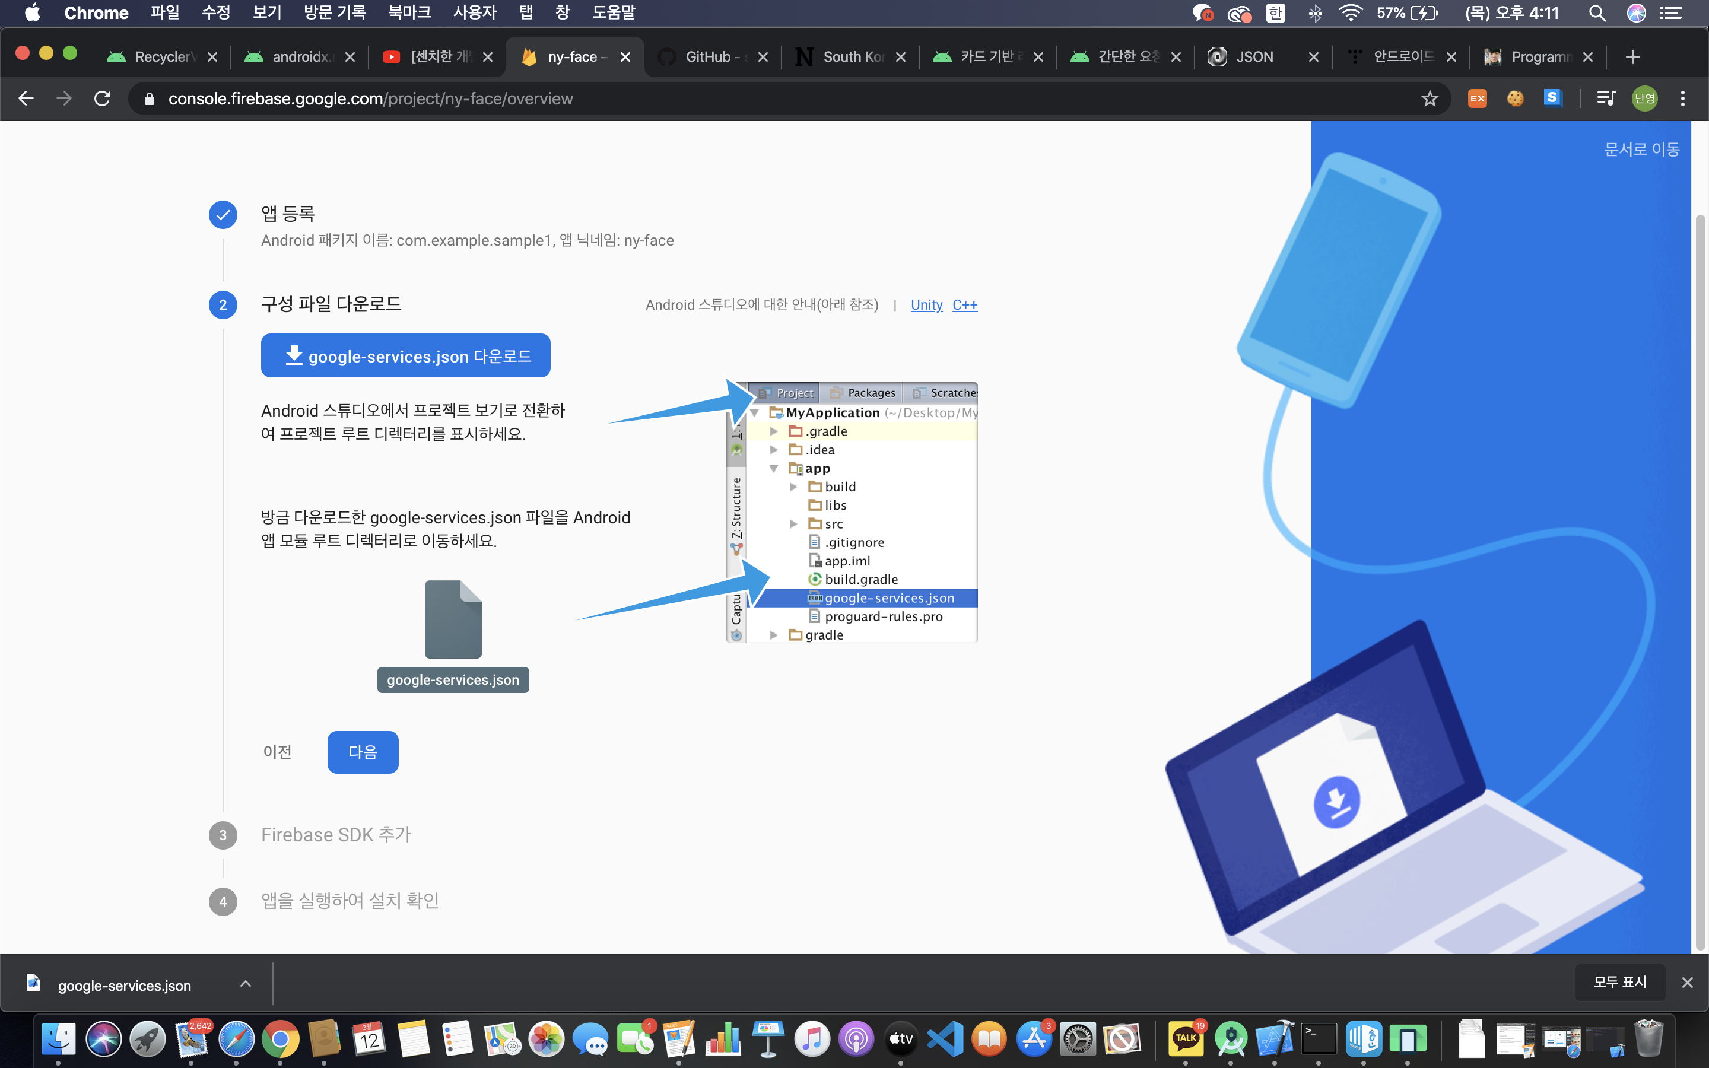The height and width of the screenshot is (1068, 1709).
Task: Open Visual Studio Code from the dock
Action: click(945, 1039)
